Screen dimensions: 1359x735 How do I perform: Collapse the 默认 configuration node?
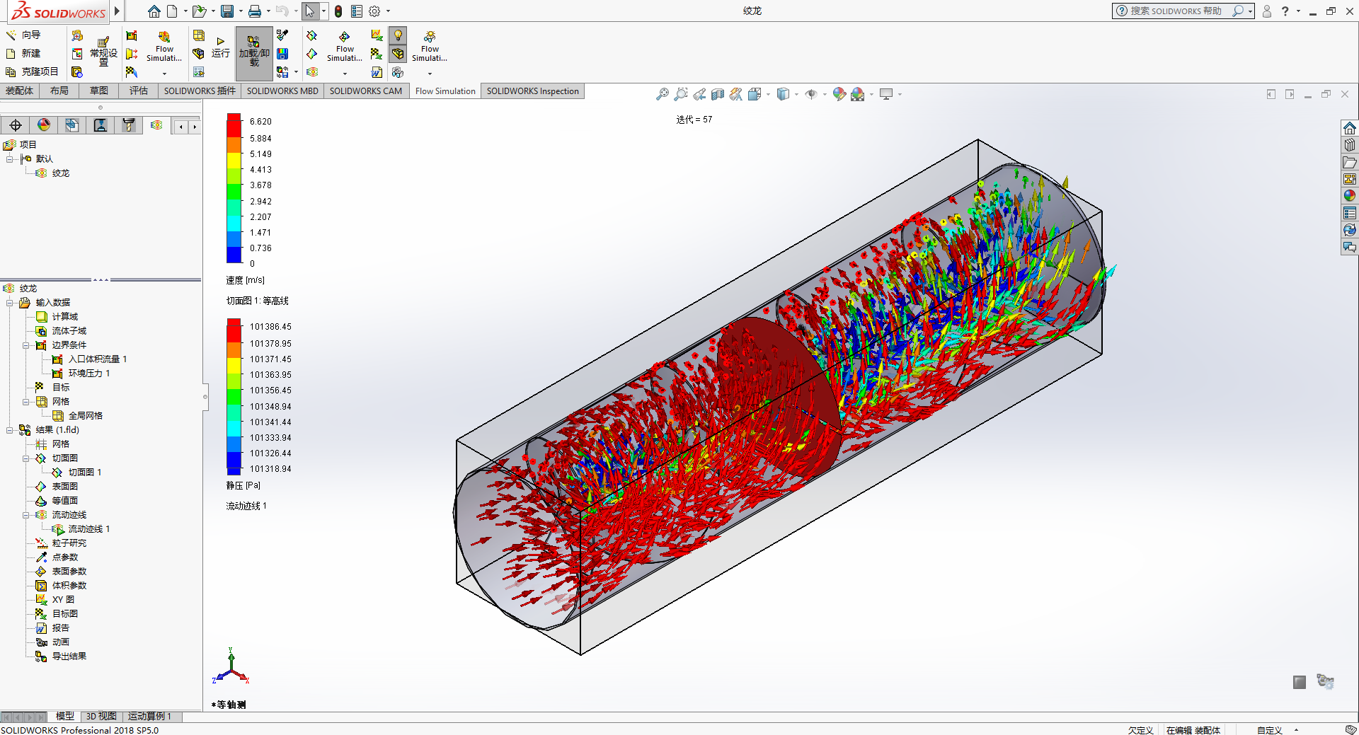9,159
